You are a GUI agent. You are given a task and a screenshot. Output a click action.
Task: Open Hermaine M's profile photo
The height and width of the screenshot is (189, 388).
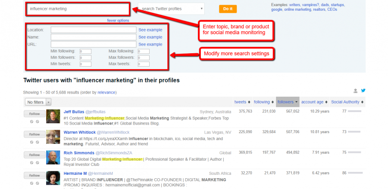[x=53, y=178]
